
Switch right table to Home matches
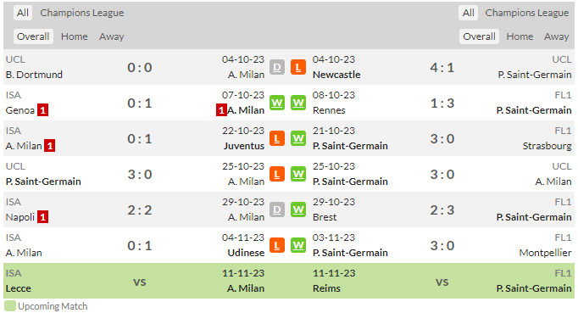(x=520, y=36)
